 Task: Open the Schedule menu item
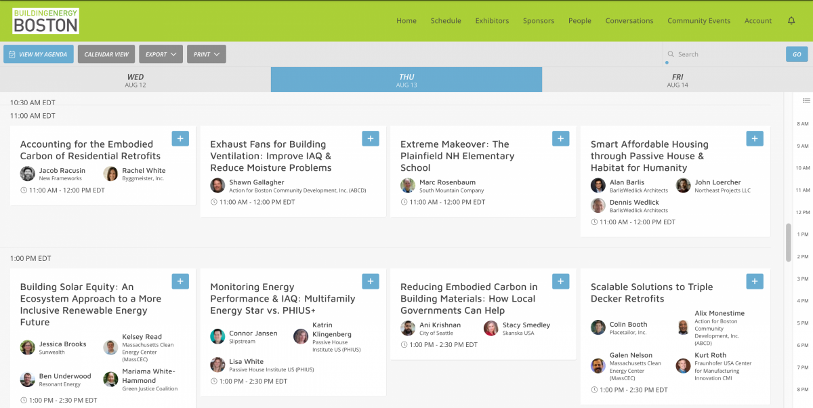[x=446, y=21]
